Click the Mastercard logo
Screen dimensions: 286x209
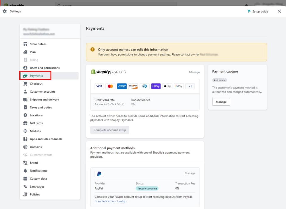coord(111,86)
